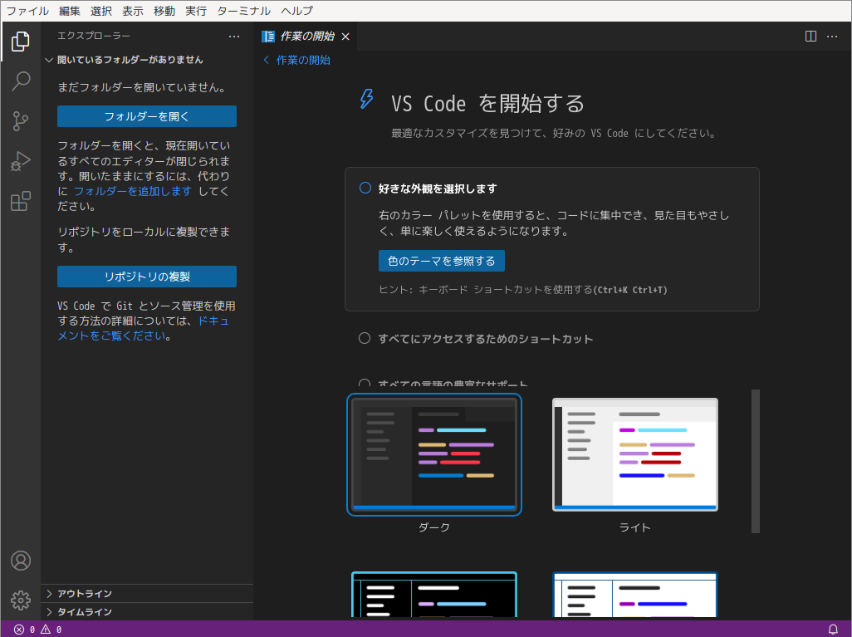Click the 作業の開始 tab file icon

pos(268,37)
